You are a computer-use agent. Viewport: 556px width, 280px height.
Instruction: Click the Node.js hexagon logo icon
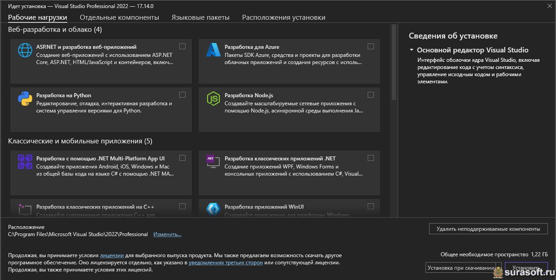tap(213, 99)
